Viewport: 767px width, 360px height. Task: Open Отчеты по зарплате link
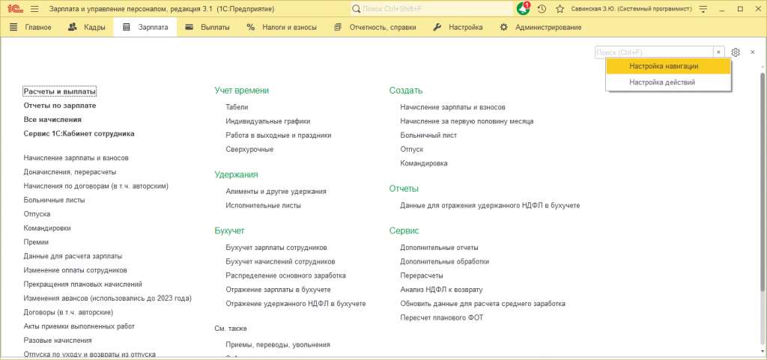pyautogui.click(x=60, y=106)
